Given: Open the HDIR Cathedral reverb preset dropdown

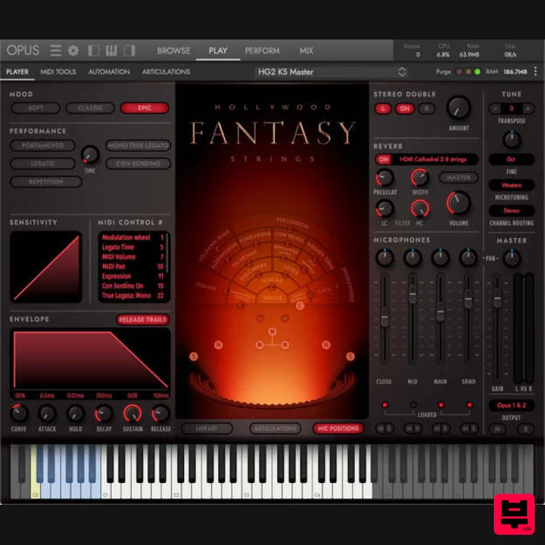Looking at the screenshot, I should 433,159.
